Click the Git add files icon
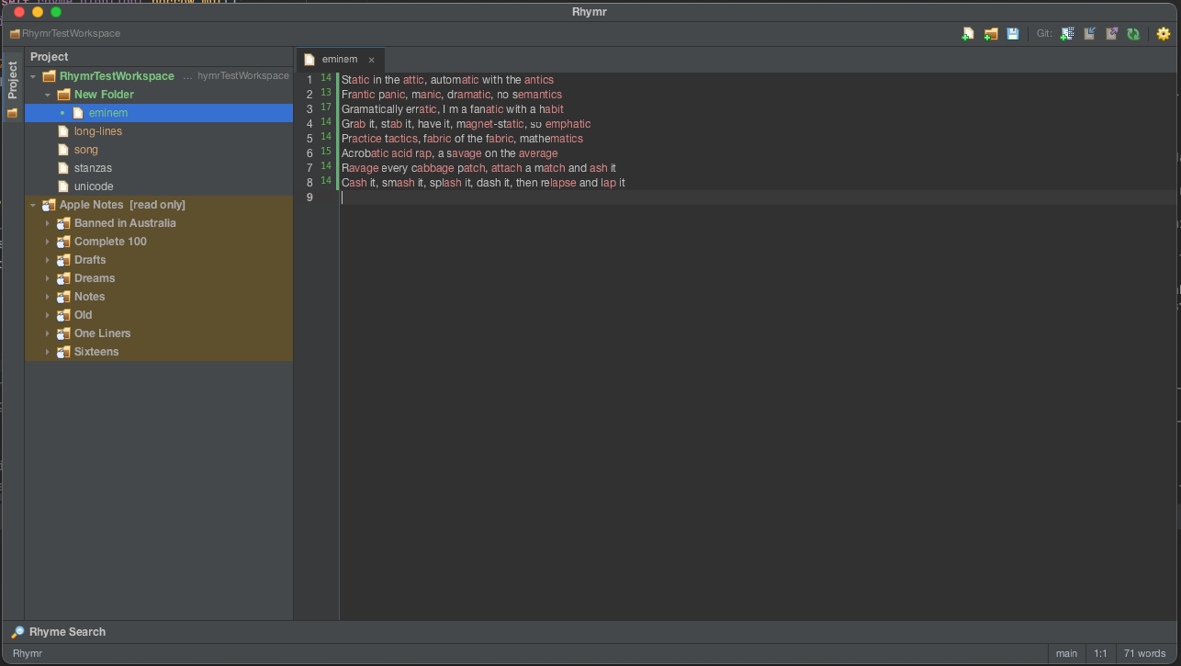 pyautogui.click(x=1067, y=34)
